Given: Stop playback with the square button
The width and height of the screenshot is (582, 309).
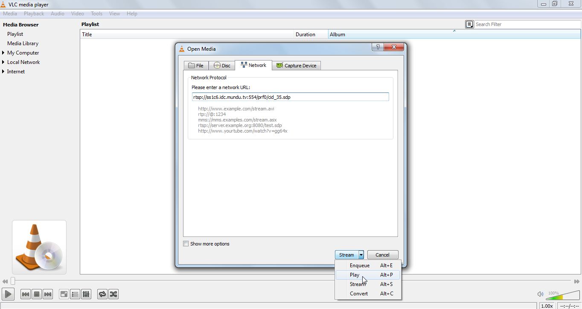Looking at the screenshot, I should click(x=37, y=294).
